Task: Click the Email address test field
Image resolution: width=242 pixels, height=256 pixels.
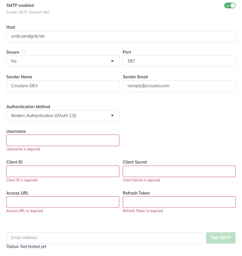Action: (106, 238)
